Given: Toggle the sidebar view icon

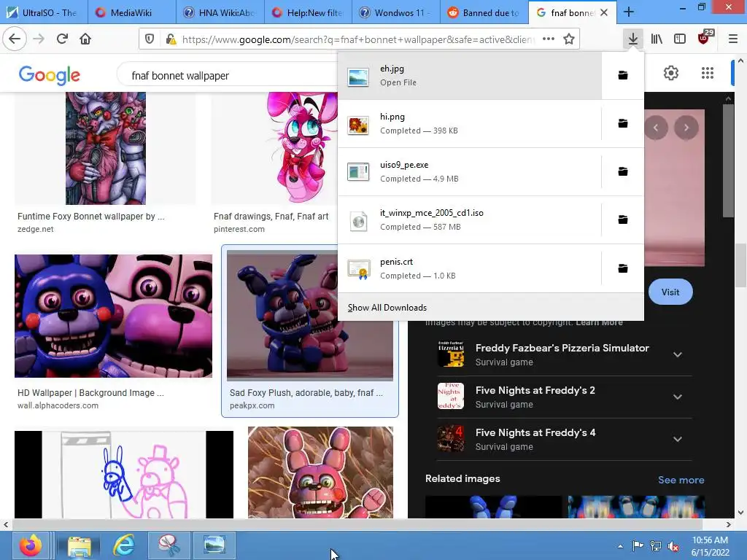Looking at the screenshot, I should click(x=680, y=39).
